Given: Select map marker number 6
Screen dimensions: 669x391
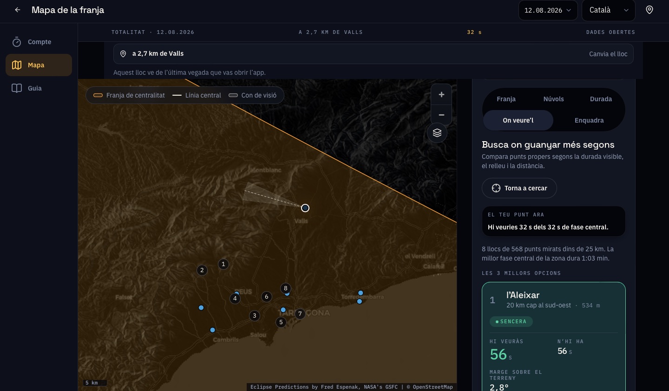Looking at the screenshot, I should pyautogui.click(x=266, y=296).
